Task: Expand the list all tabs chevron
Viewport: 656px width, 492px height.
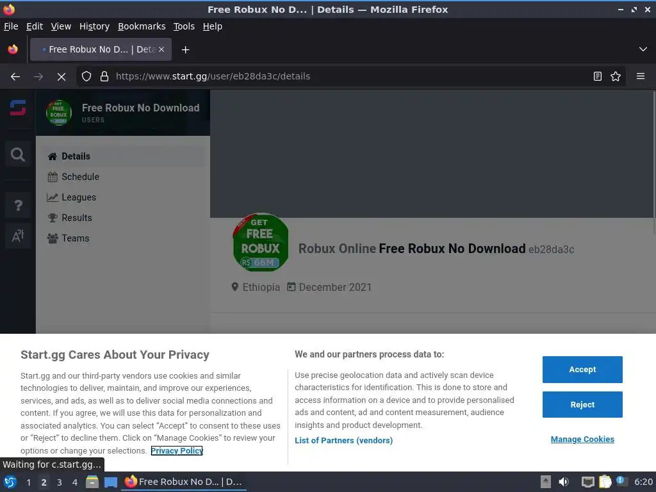Action: [x=643, y=49]
